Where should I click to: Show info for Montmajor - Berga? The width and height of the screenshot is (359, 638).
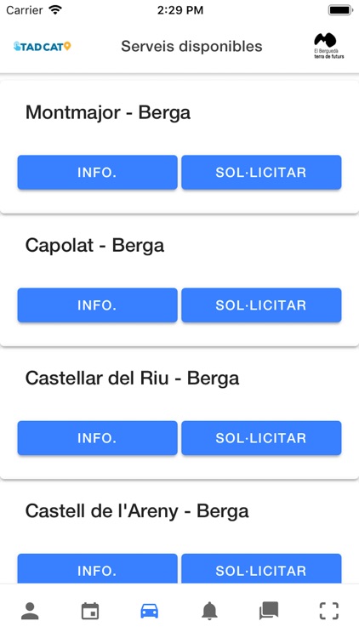(x=97, y=172)
